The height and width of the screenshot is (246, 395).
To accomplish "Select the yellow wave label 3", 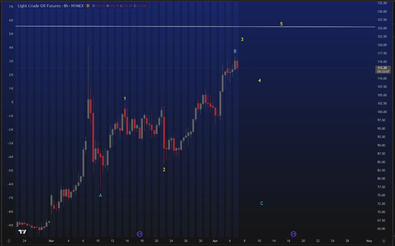I will point(242,39).
